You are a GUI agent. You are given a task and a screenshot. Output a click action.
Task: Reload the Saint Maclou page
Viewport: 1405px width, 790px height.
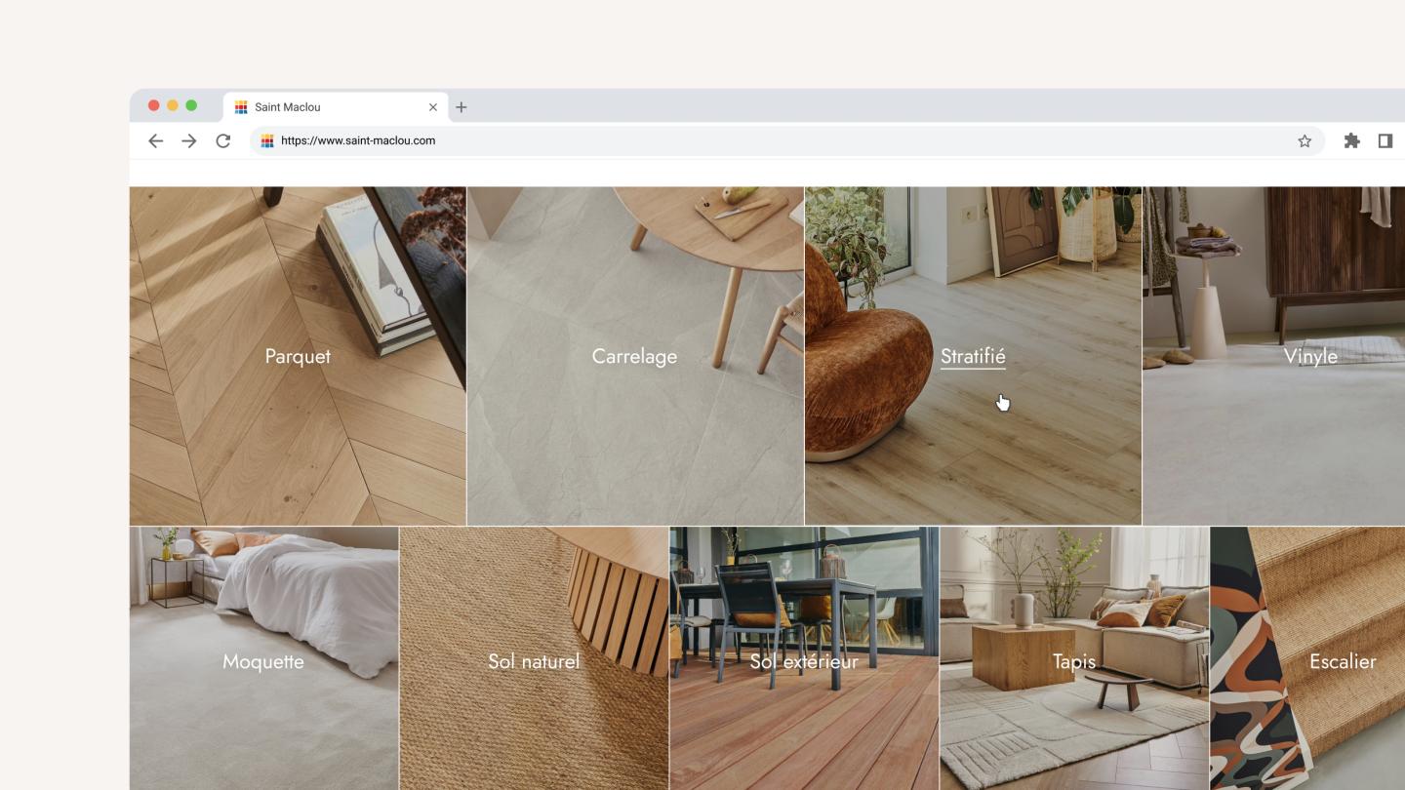[x=223, y=140]
